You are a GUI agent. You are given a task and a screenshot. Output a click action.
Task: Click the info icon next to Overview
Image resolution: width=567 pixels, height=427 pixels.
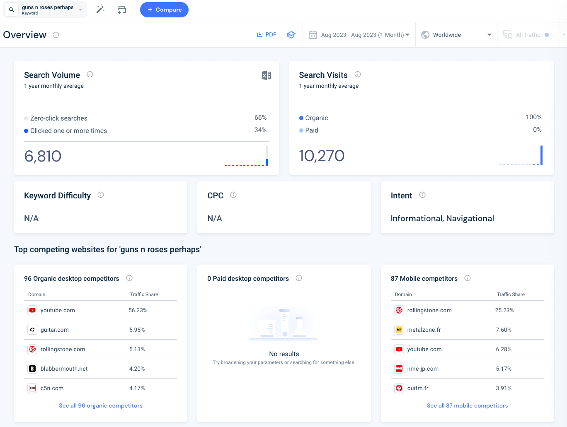pyautogui.click(x=56, y=35)
